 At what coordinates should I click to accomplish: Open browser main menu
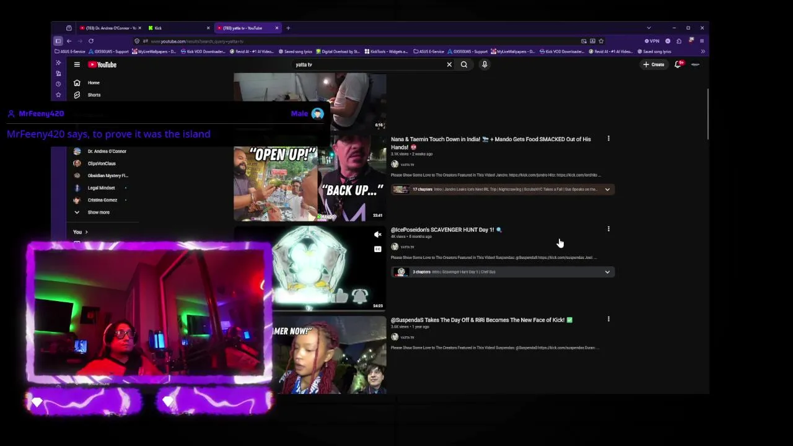(701, 41)
